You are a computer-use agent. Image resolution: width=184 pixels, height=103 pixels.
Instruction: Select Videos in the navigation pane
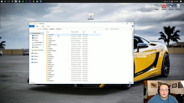click(x=36, y=38)
